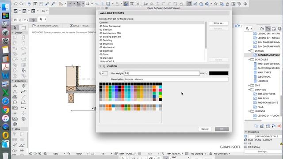Image resolution: width=283 pixels, height=159 pixels.
Task: Click Cancel in Pens & Color dialog
Action: 205,129
